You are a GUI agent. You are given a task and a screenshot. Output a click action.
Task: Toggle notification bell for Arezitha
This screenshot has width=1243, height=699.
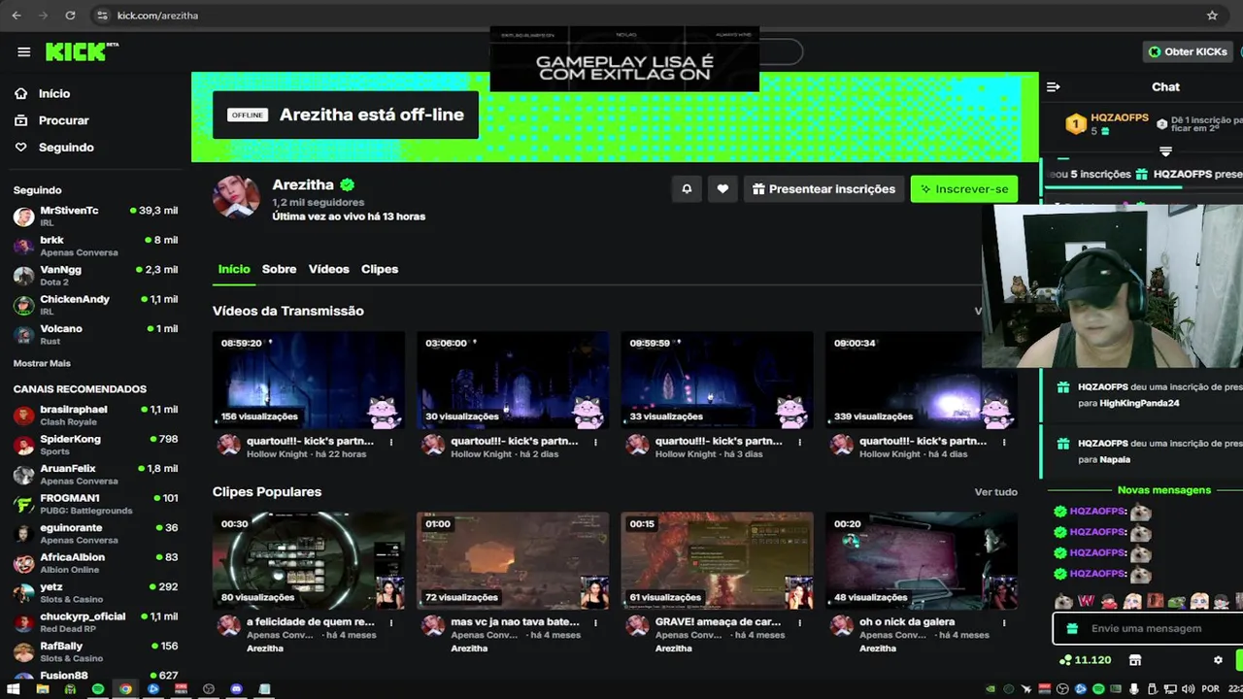(x=687, y=189)
